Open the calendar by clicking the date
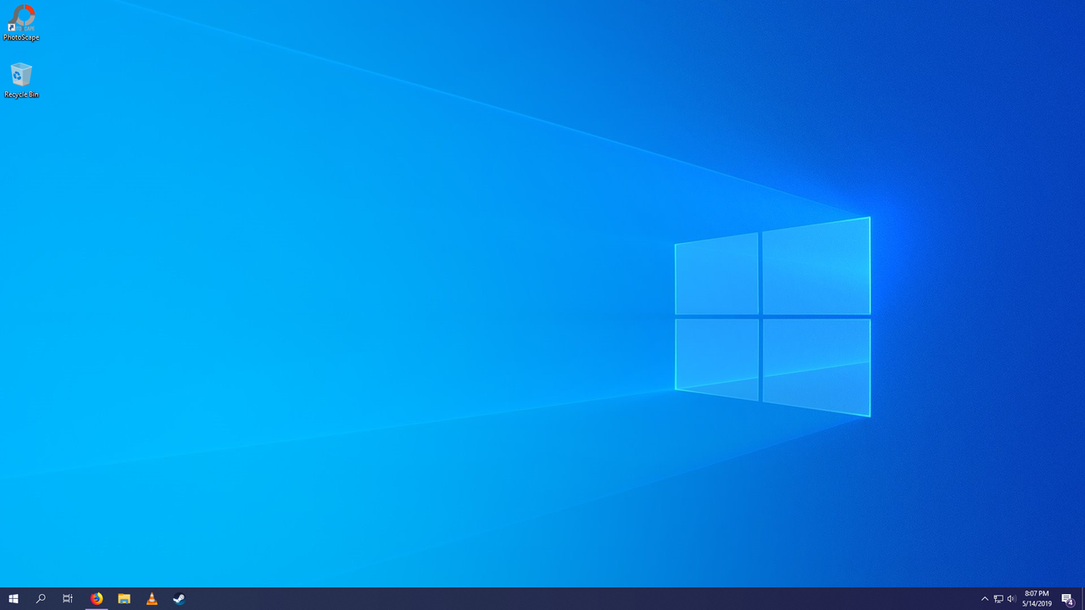 click(1037, 602)
